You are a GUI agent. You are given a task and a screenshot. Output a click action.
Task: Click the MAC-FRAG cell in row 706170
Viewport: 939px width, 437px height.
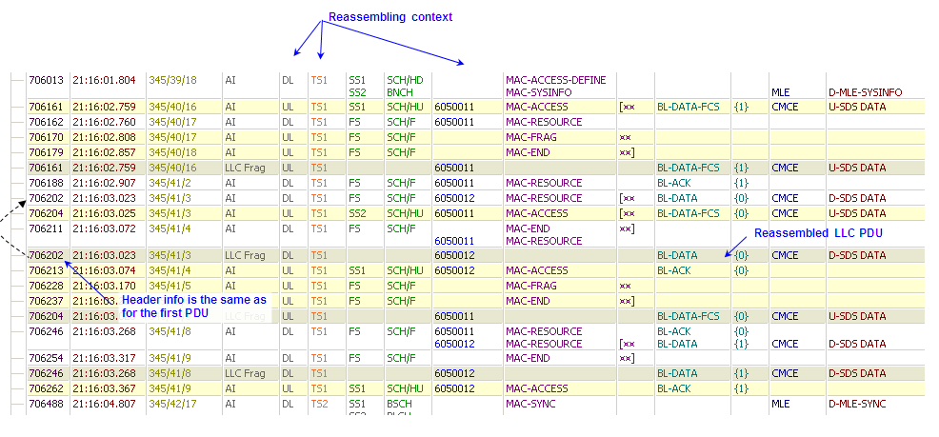point(532,137)
